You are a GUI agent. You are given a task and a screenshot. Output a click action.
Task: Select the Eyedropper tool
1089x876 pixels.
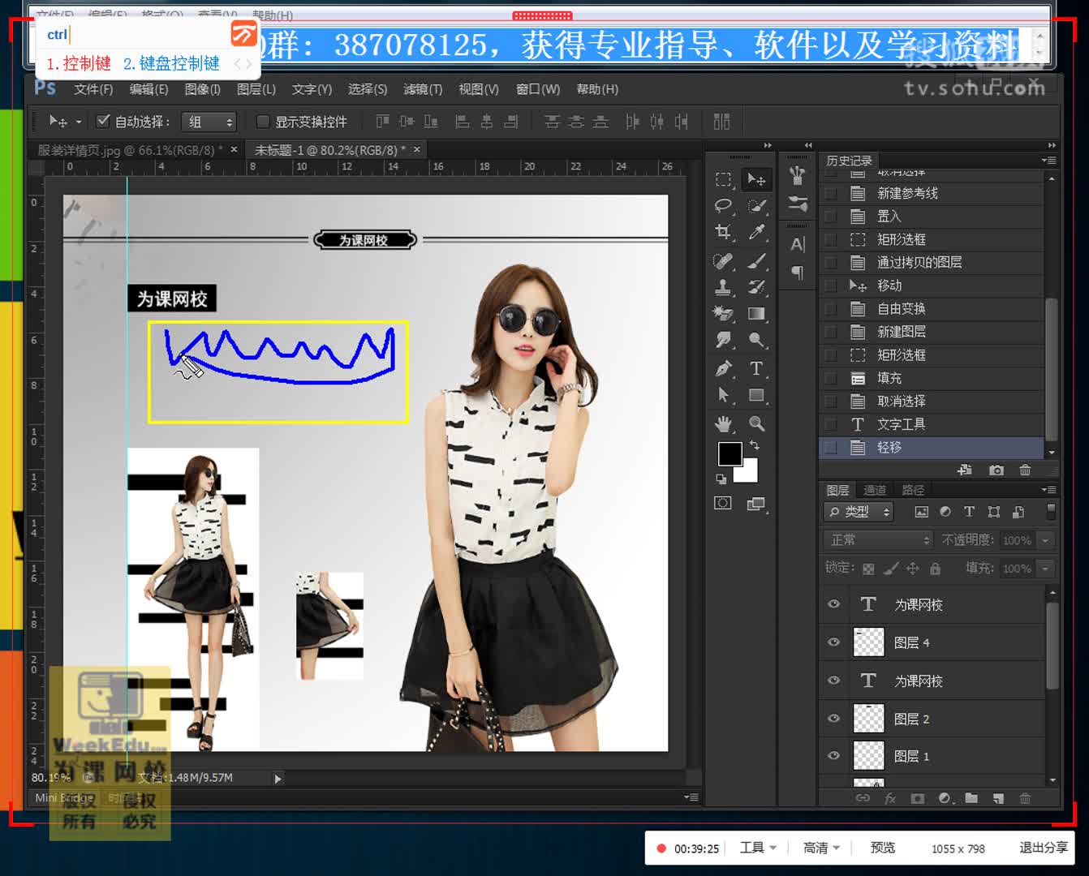[x=756, y=233]
